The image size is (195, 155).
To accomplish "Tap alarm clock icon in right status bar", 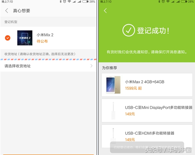I will 163,2.
